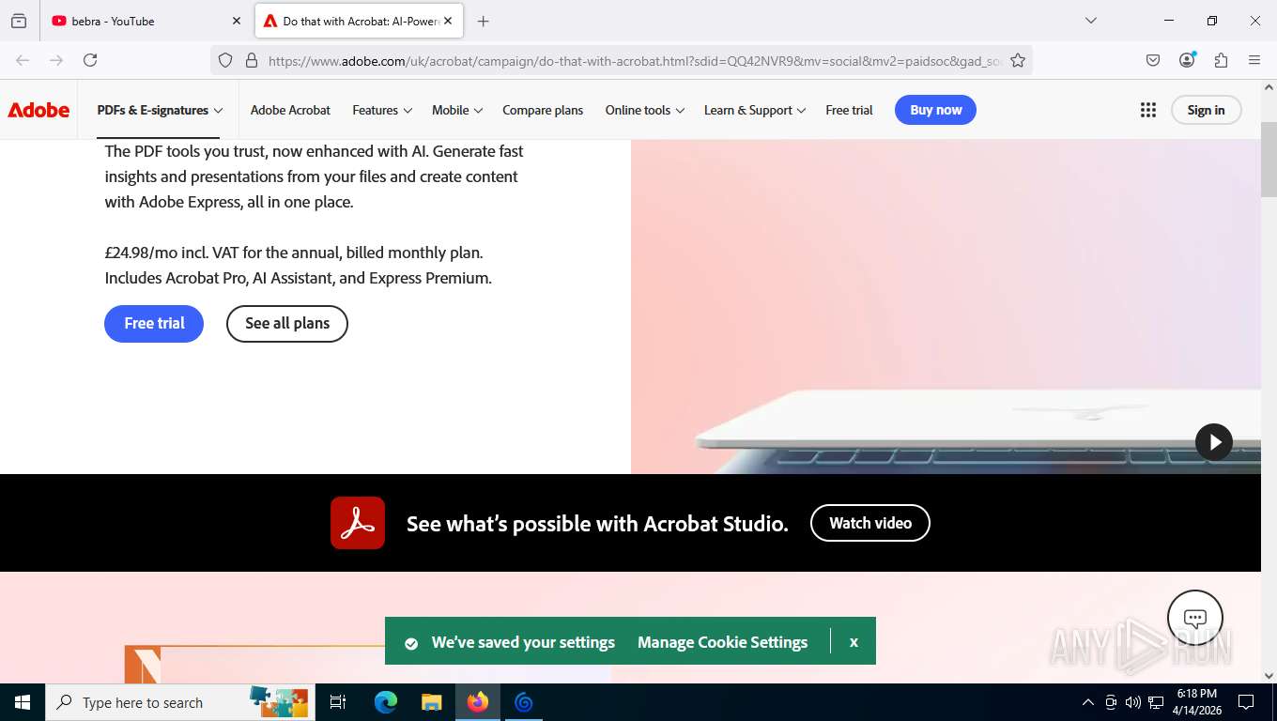Dismiss the cookie banner with x

click(854, 642)
